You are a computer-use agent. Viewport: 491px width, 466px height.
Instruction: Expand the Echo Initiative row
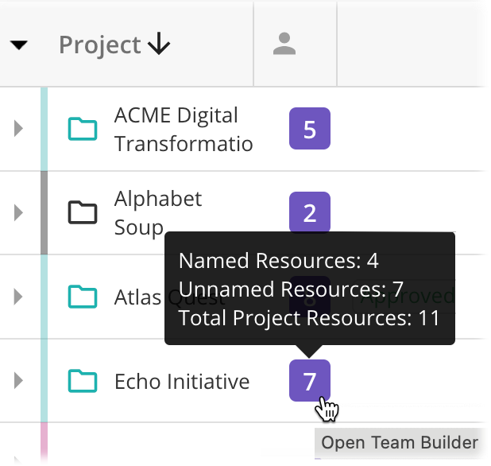19,381
